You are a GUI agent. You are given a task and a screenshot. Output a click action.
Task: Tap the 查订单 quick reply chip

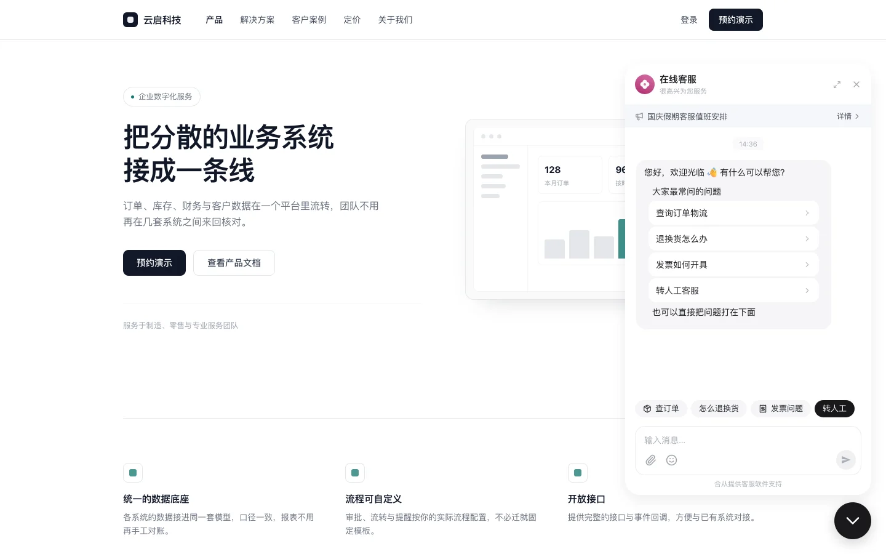coord(661,409)
